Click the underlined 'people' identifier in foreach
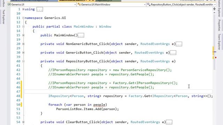The image size is (223, 125). point(99,105)
